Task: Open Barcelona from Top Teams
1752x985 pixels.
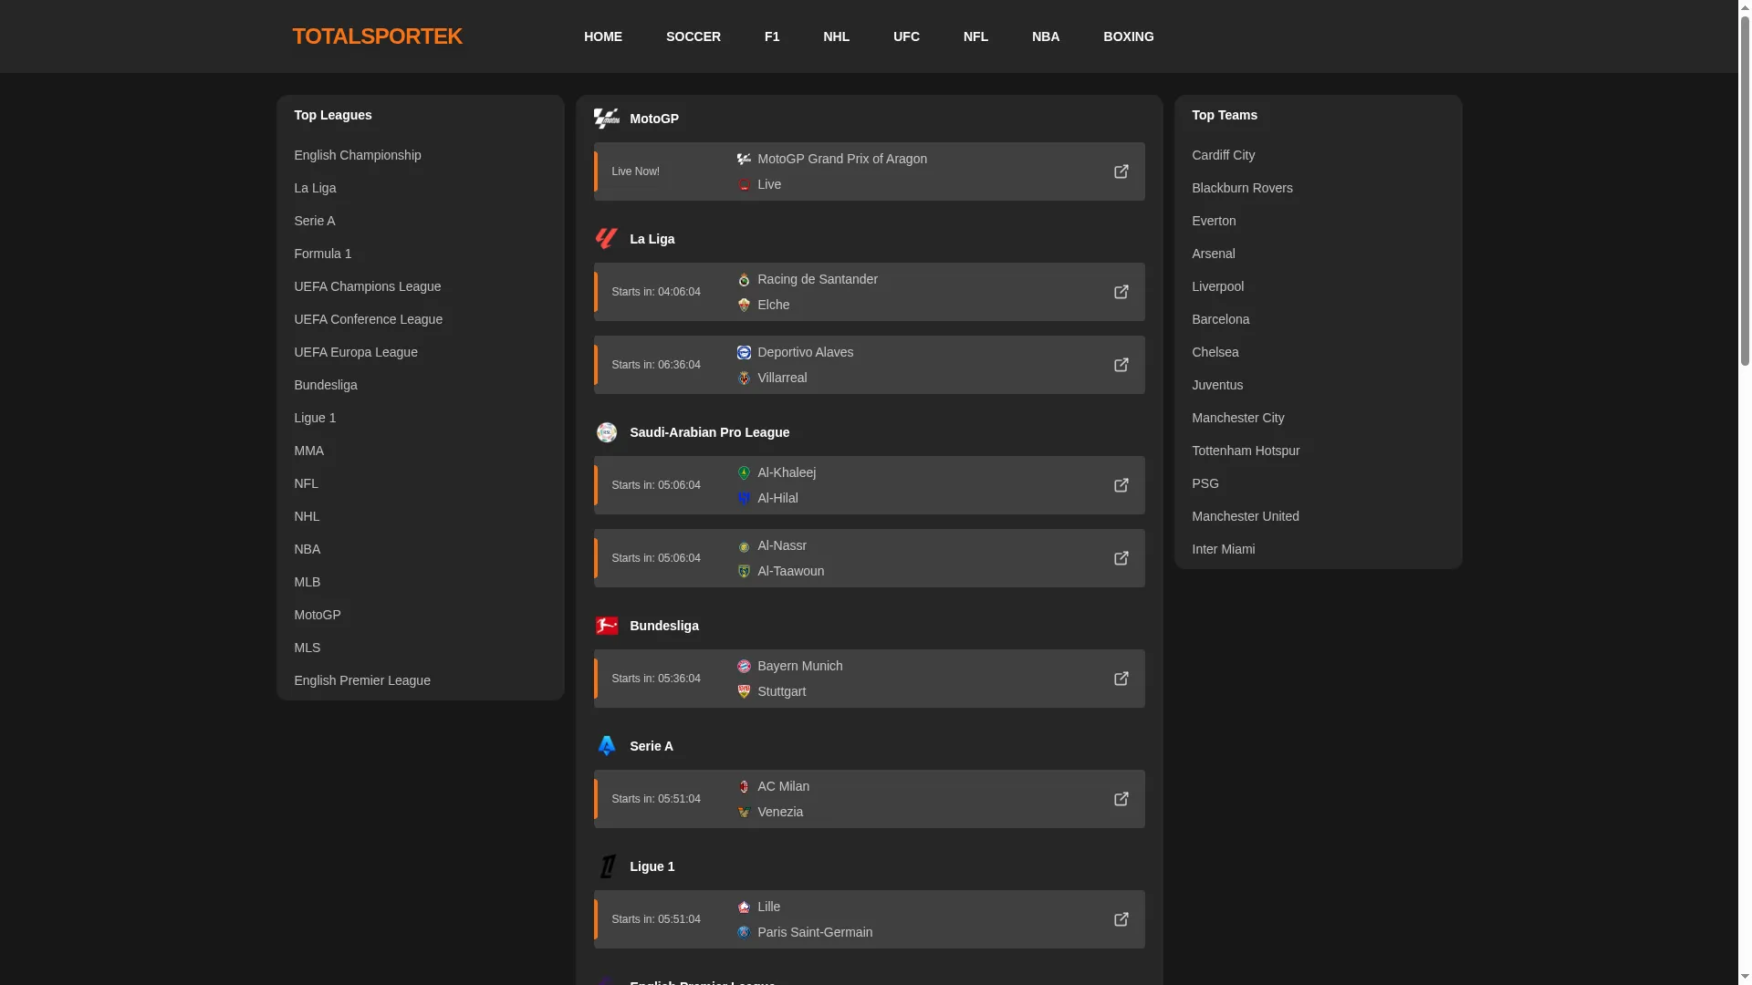Action: tap(1221, 319)
